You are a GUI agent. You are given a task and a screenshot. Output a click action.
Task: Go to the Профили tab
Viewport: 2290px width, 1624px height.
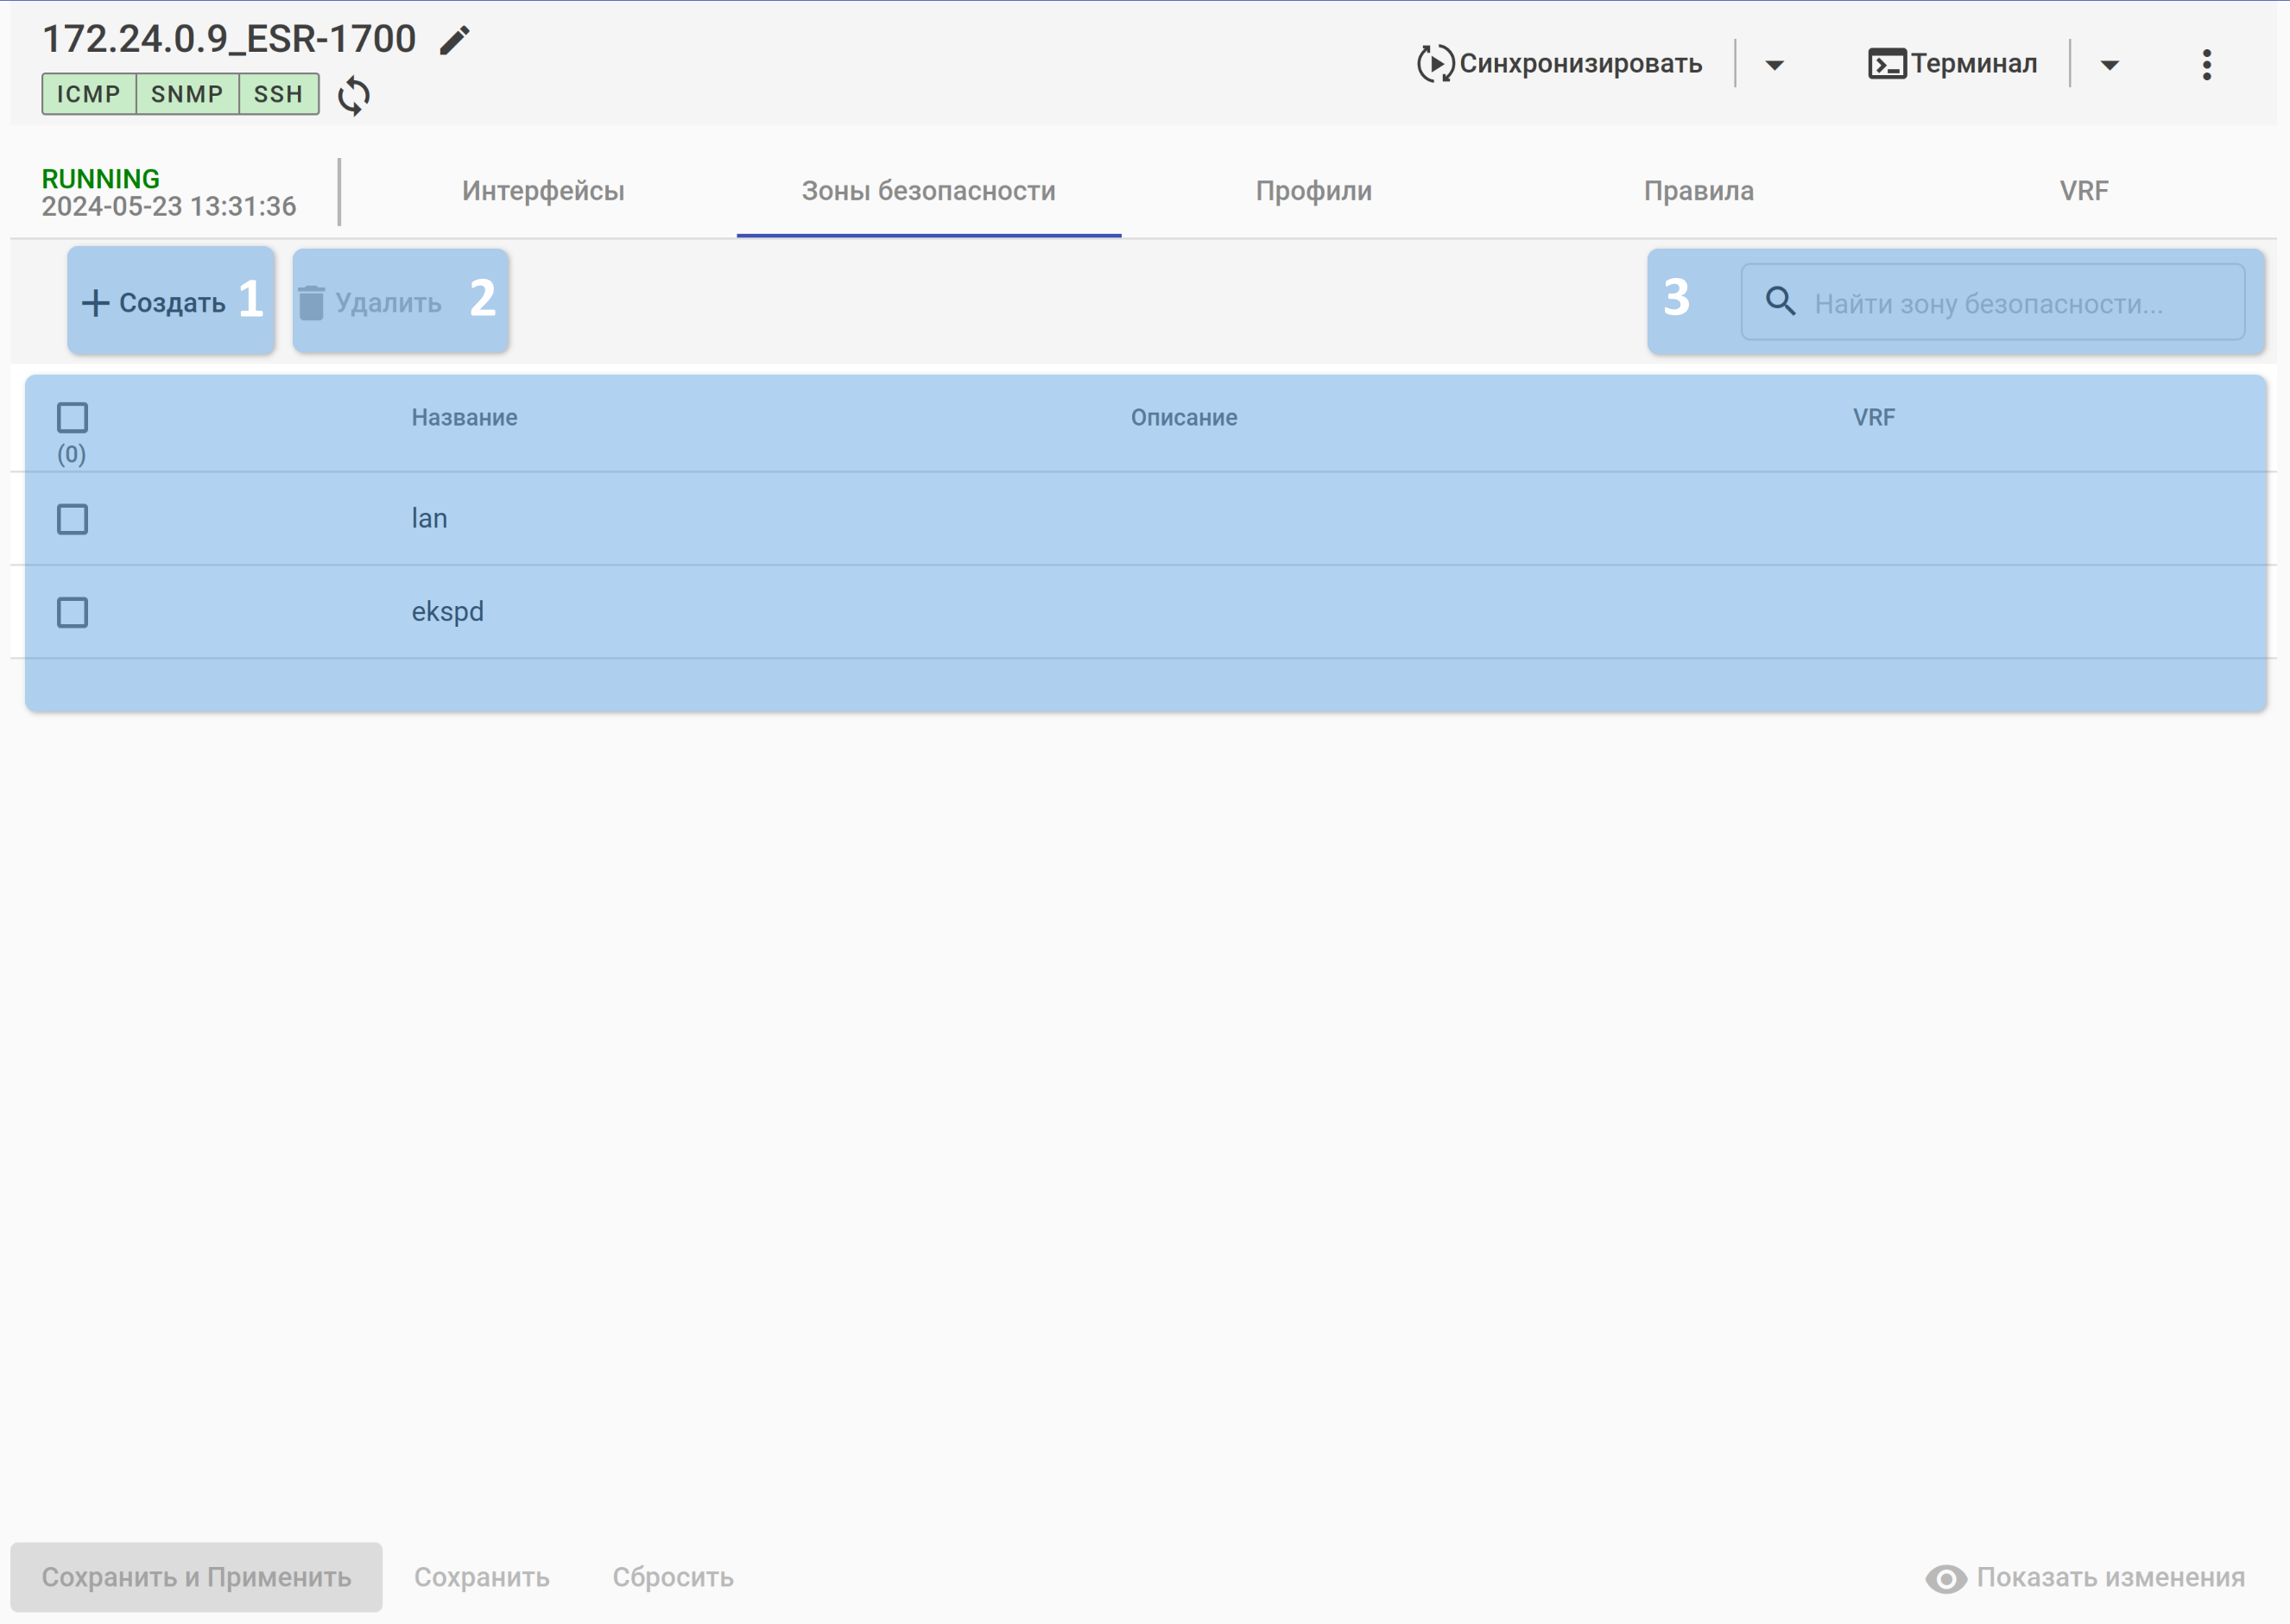point(1313,191)
